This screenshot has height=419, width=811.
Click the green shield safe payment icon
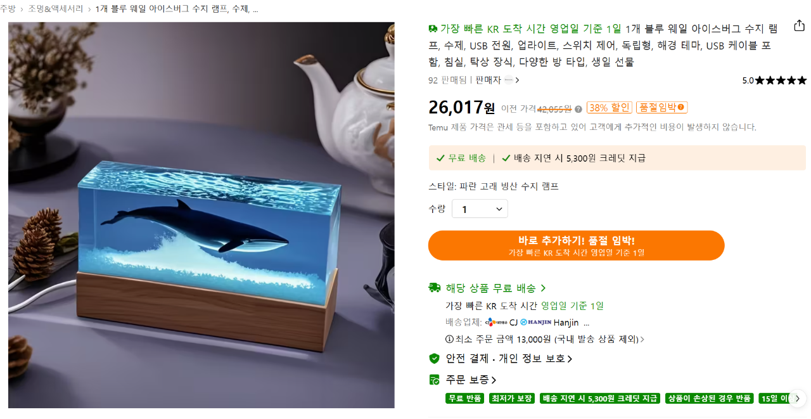tap(434, 359)
